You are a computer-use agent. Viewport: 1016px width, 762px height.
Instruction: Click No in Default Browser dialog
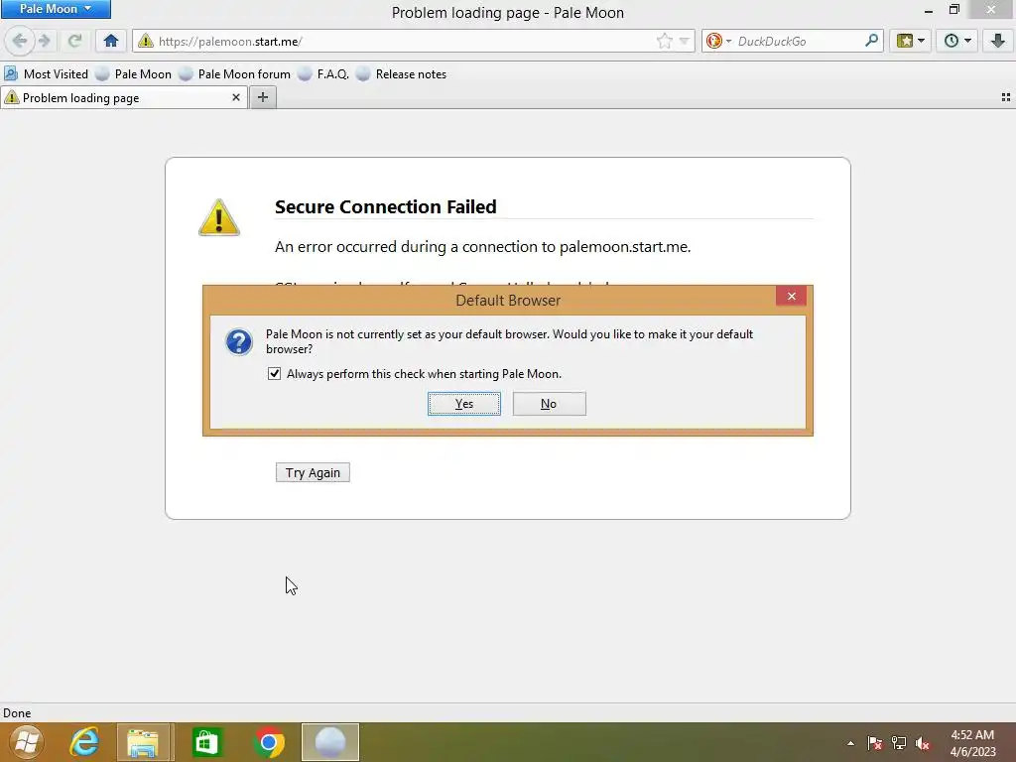(549, 404)
